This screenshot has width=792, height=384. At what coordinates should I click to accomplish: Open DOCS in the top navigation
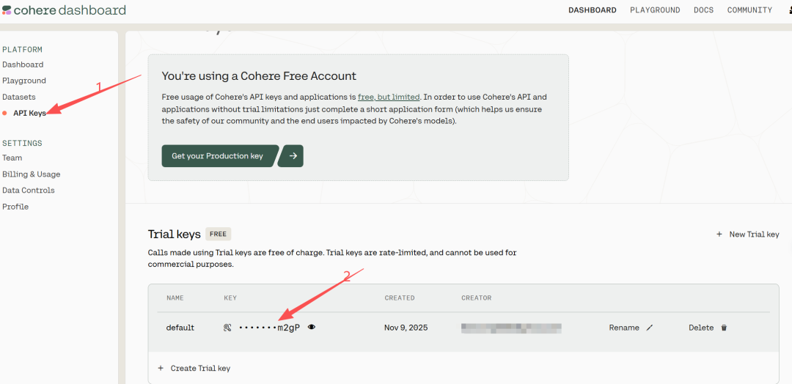[703, 10]
